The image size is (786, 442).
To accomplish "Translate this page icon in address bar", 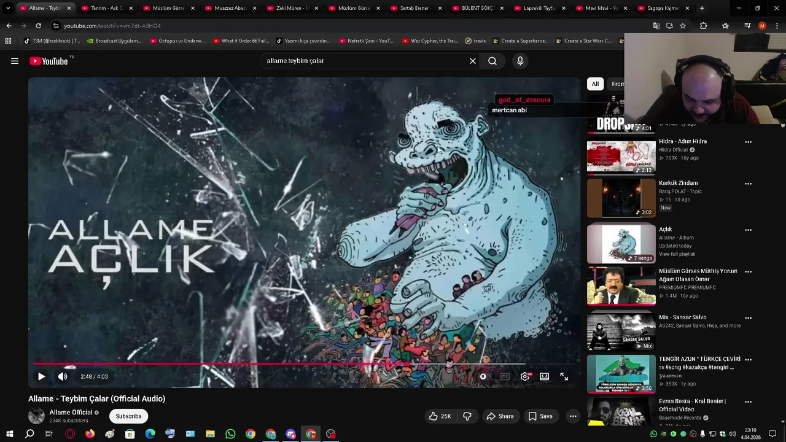I will click(x=656, y=26).
